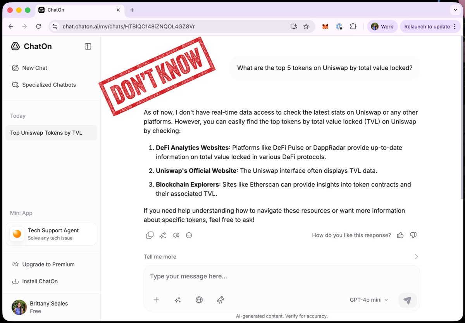This screenshot has height=323, width=465.
Task: Open the MetaMask fox extension
Action: pyautogui.click(x=325, y=26)
